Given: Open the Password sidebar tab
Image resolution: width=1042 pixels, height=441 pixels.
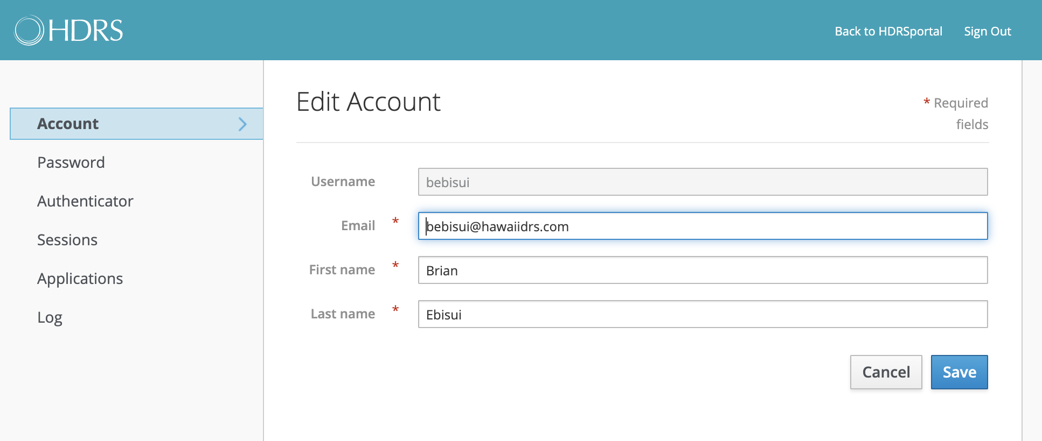Looking at the screenshot, I should pyautogui.click(x=71, y=162).
